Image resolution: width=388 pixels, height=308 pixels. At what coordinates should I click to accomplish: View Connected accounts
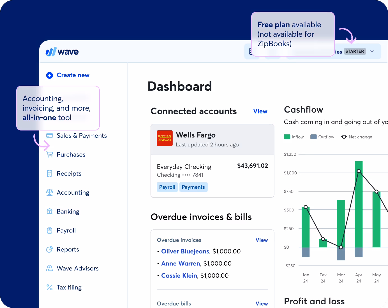coord(260,111)
